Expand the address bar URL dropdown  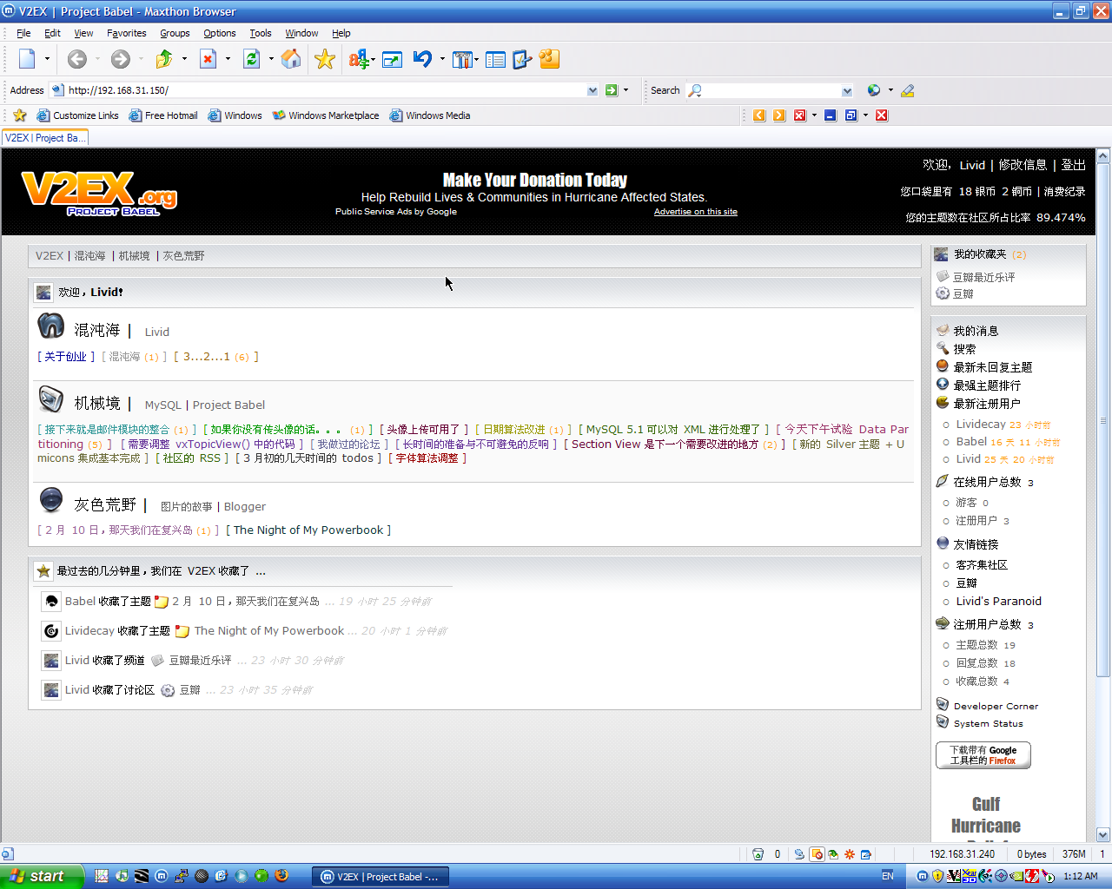[x=592, y=90]
